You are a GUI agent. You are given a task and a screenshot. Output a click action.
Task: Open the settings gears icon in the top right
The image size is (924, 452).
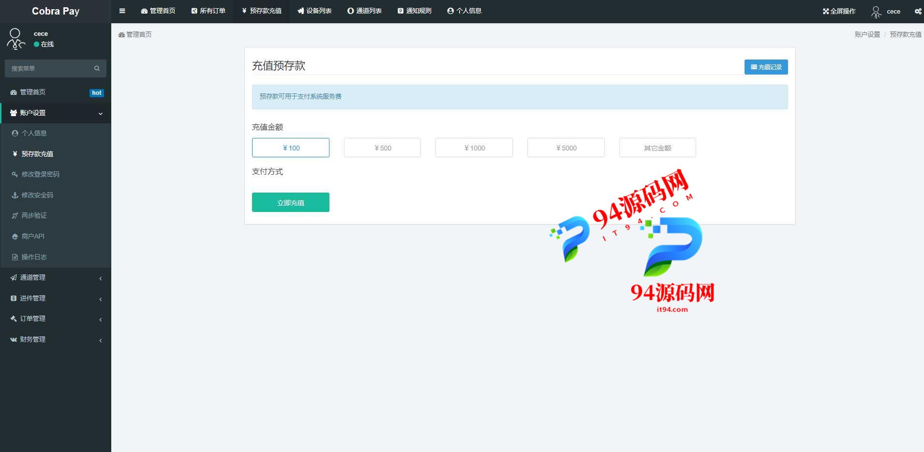point(918,11)
